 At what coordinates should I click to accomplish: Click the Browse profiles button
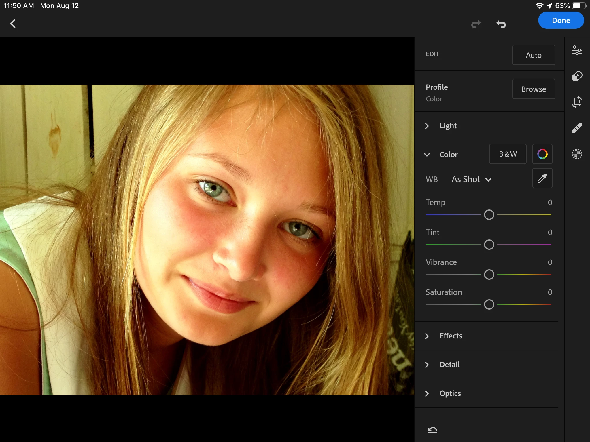(x=534, y=89)
